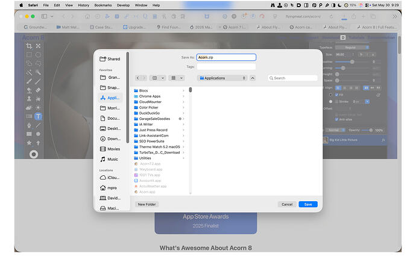Expand the Blocs folder chevron
The image size is (416, 271).
[x=183, y=90]
